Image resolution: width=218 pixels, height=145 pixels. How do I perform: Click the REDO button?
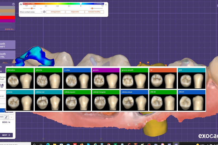(6, 122)
